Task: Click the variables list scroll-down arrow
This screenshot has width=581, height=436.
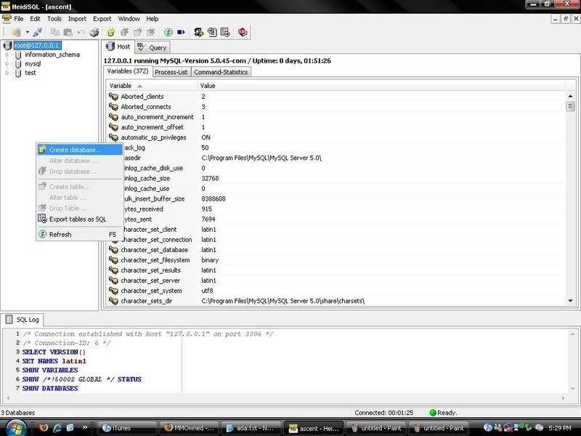Action: (571, 301)
